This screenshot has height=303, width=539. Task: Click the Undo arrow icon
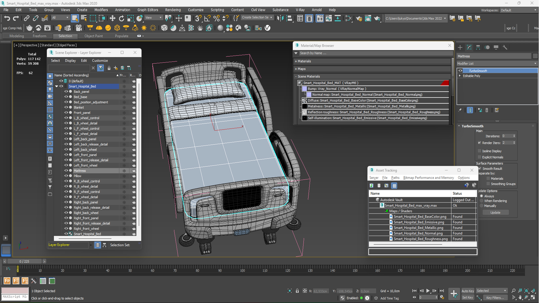pos(7,19)
